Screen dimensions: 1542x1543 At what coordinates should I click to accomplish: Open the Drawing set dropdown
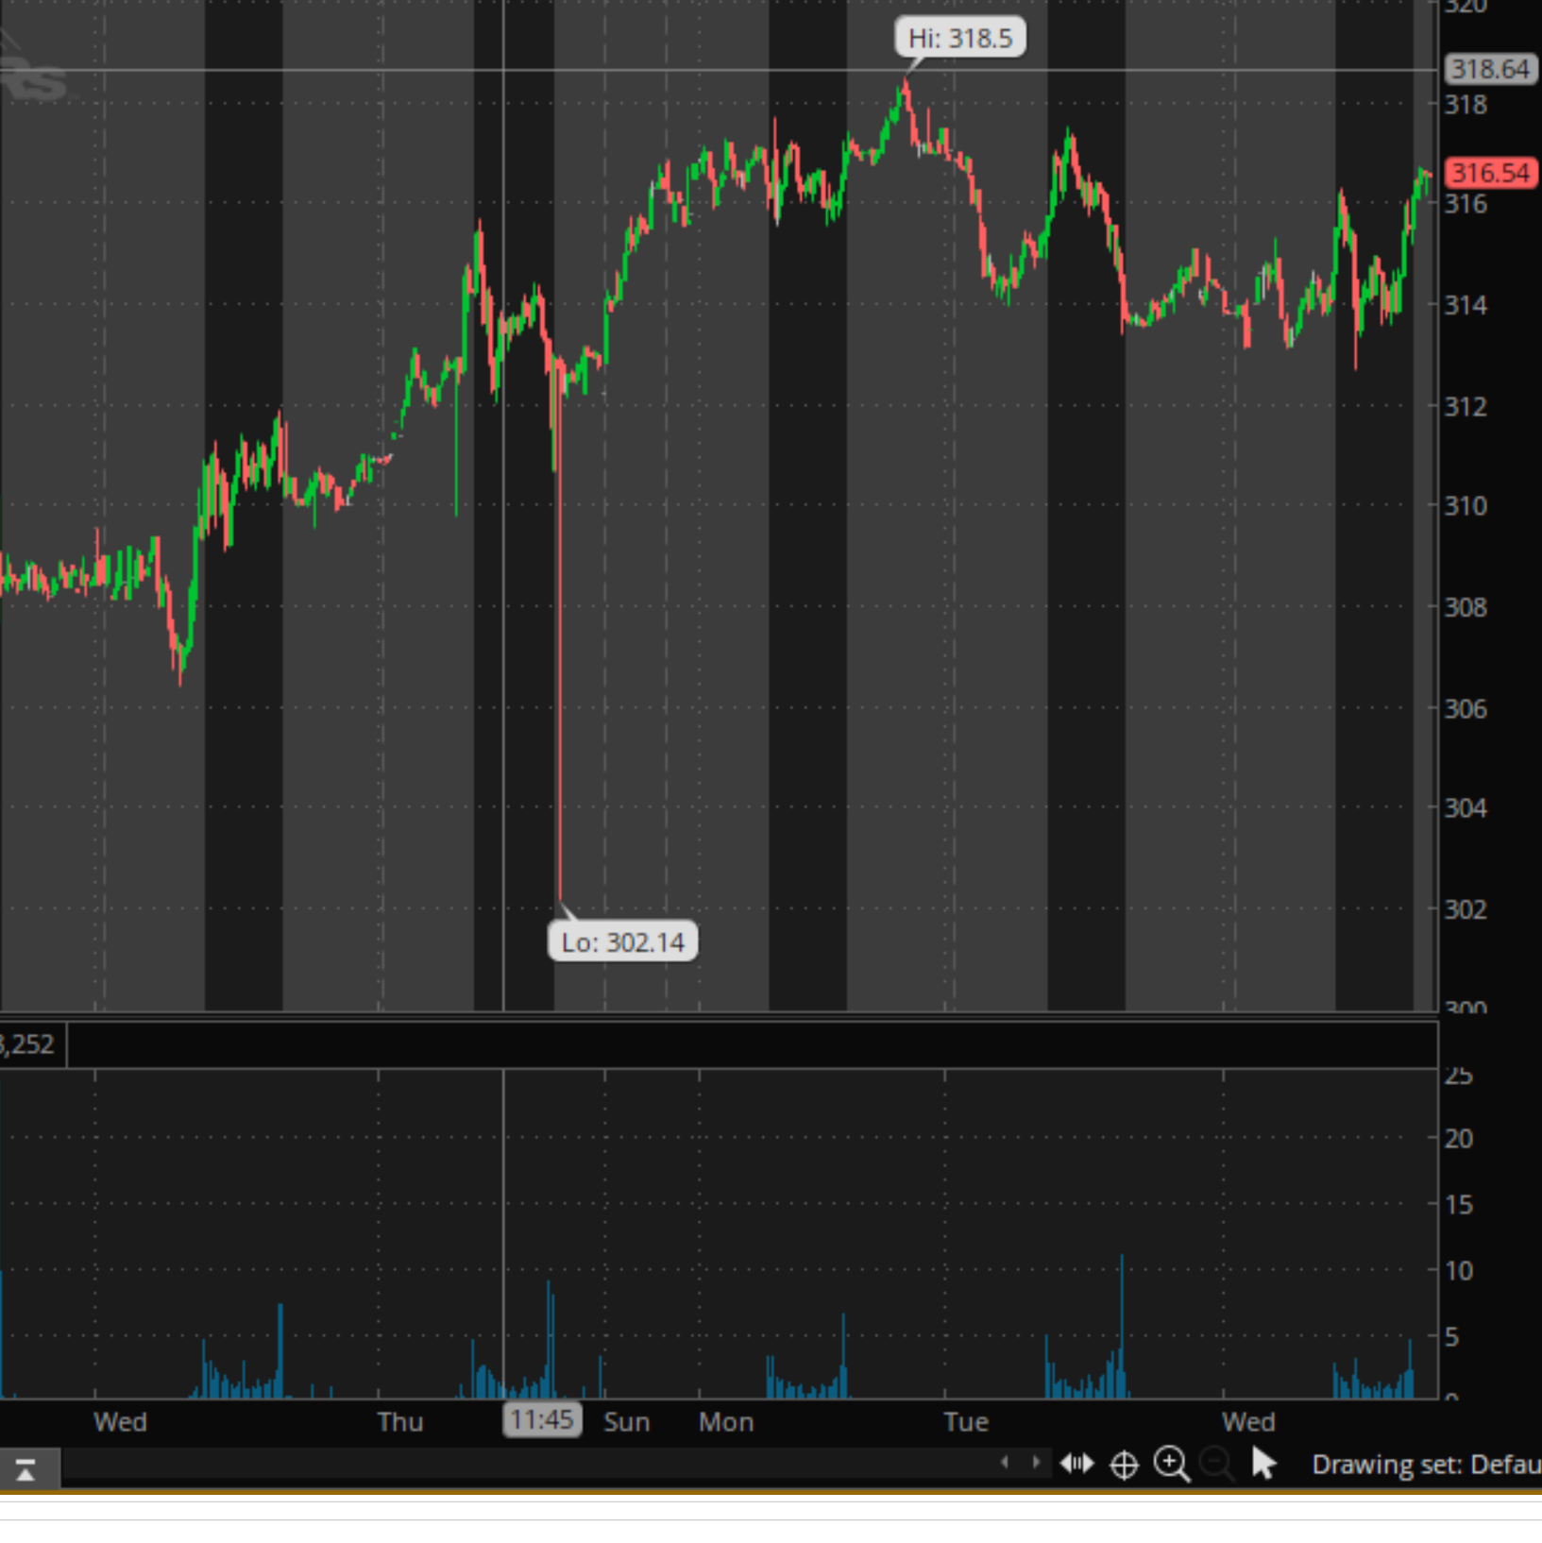tap(1425, 1465)
